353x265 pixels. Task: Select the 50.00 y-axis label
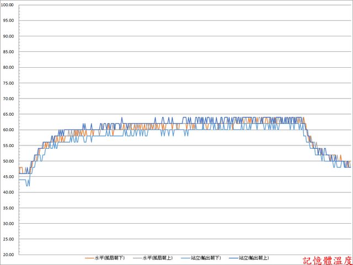tap(9, 161)
